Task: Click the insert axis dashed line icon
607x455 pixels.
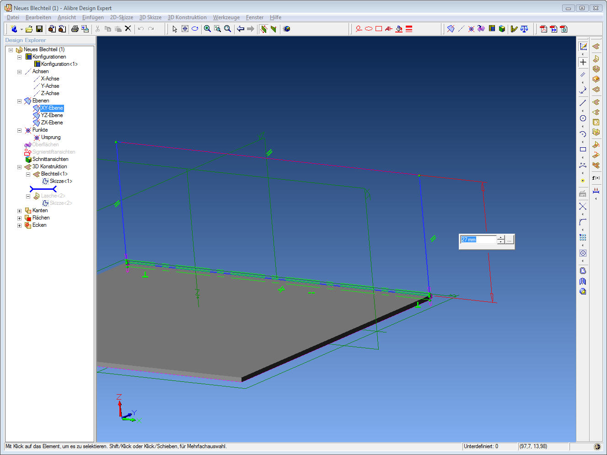Action: coord(461,29)
